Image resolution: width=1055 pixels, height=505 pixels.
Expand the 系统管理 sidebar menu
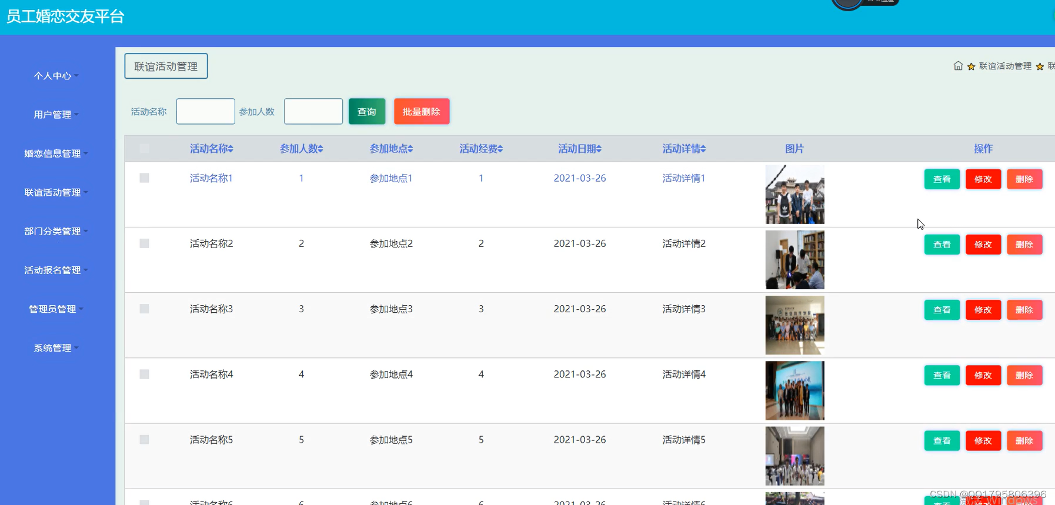point(56,348)
